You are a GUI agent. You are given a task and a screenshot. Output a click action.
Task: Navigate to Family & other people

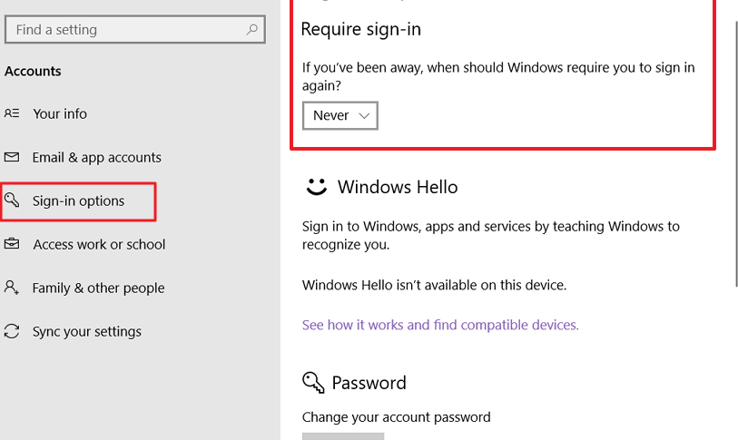point(98,288)
